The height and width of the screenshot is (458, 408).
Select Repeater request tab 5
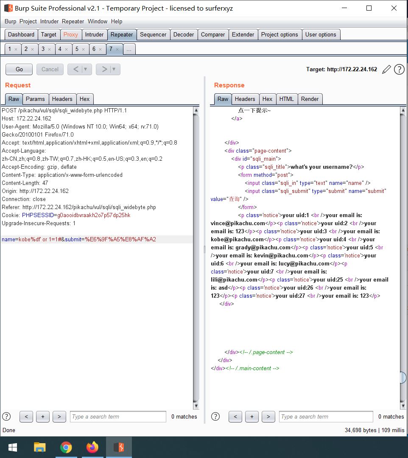[77, 49]
